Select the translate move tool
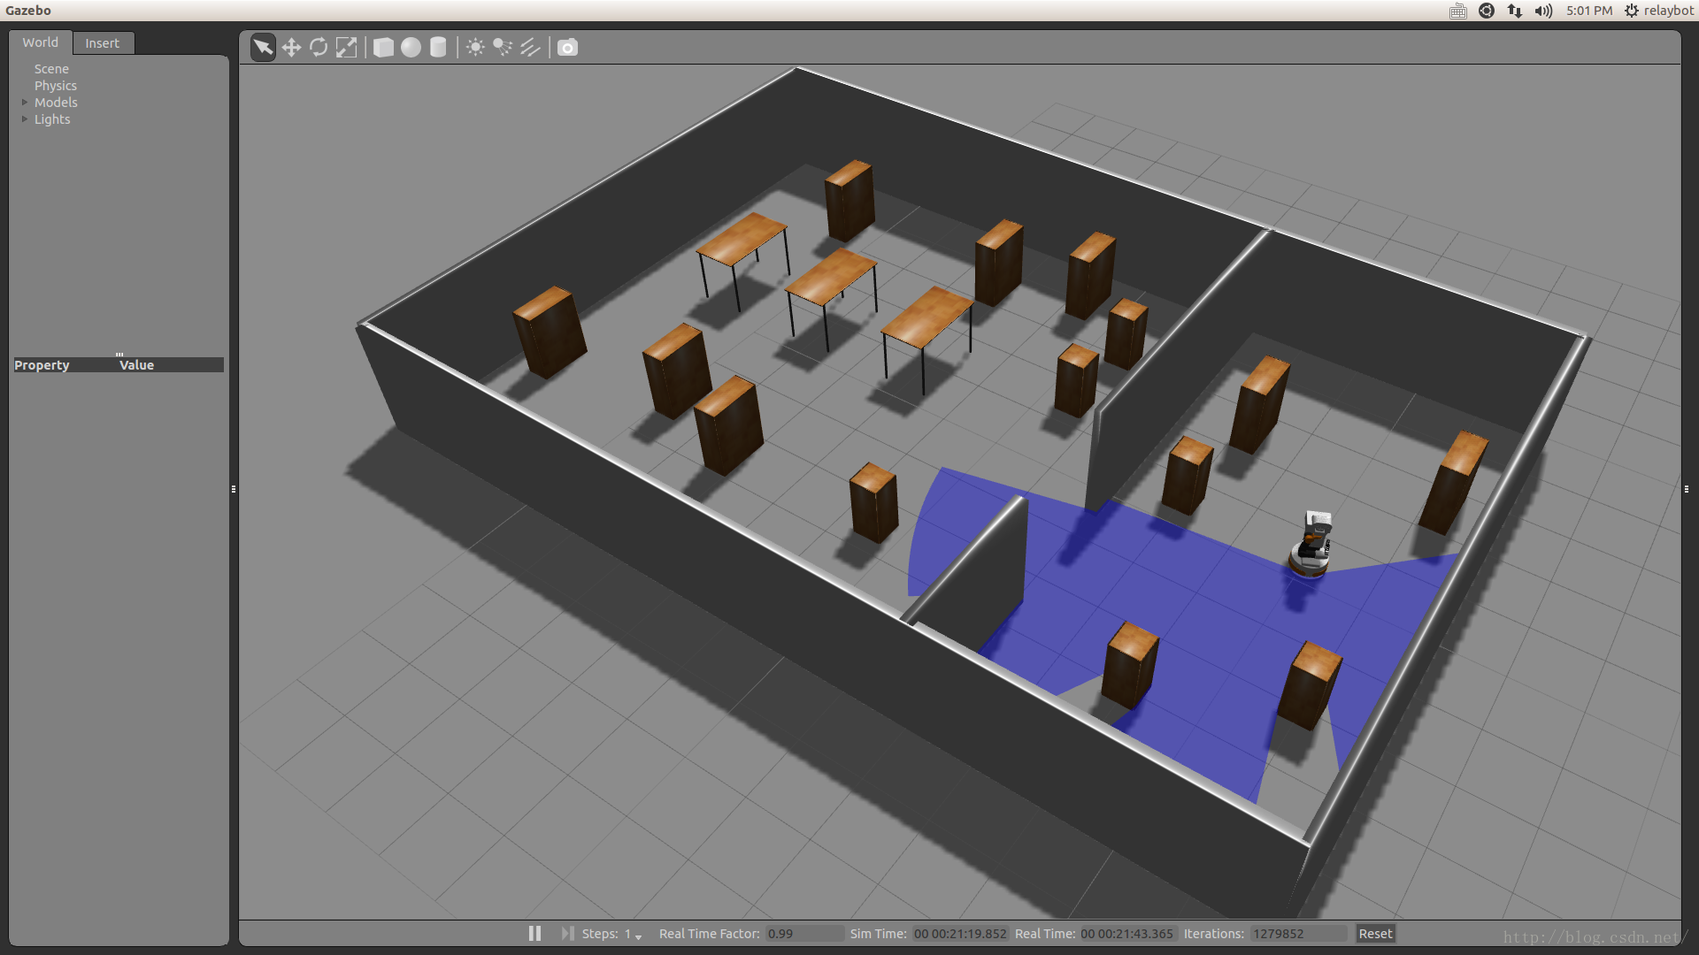This screenshot has height=955, width=1699. click(x=291, y=47)
